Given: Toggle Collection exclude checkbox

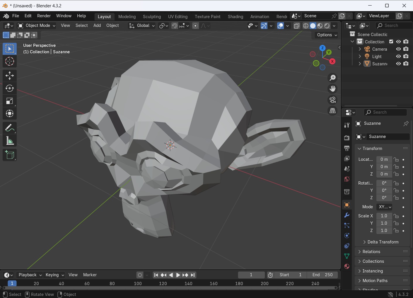Looking at the screenshot, I should (391, 42).
